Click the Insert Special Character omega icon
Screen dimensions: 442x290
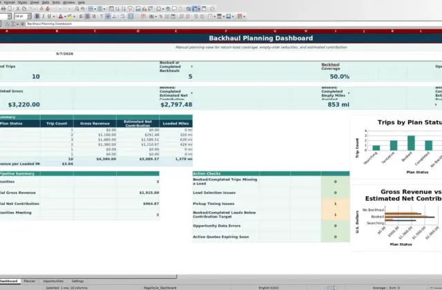pos(159,9)
